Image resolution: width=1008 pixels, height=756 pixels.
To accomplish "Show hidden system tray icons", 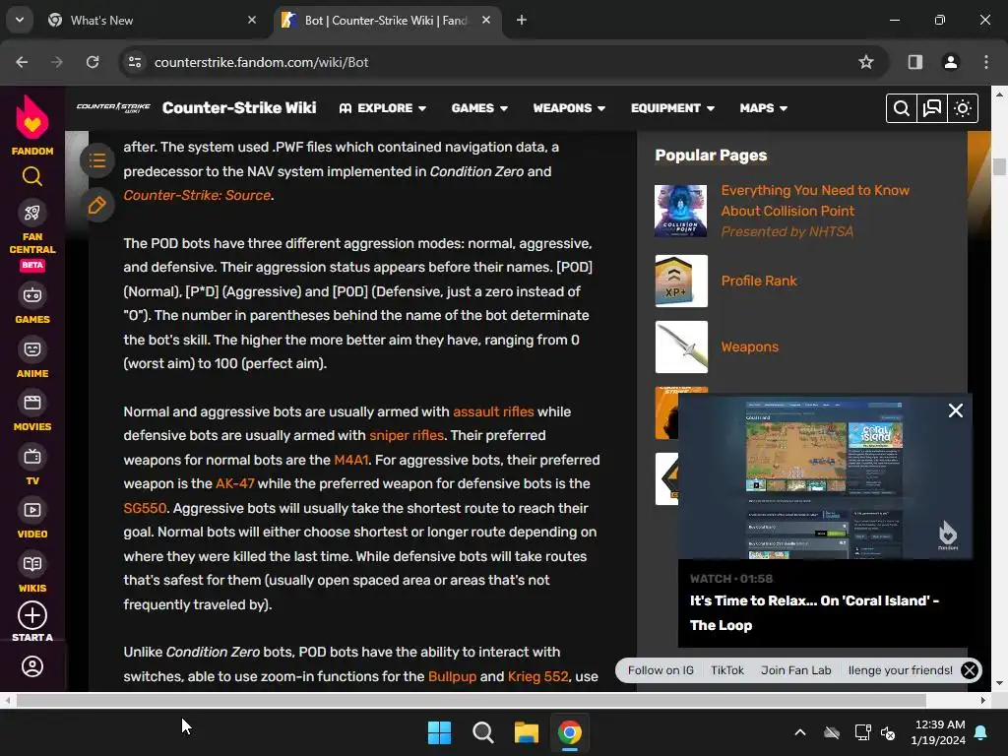I will click(x=800, y=732).
